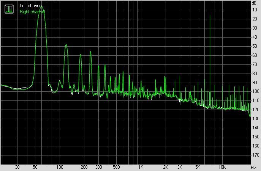Click the dB unit label on the vertical axis

pos(254,3)
